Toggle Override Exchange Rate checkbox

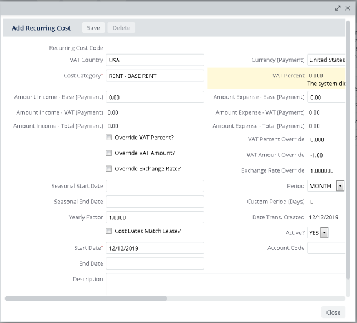point(109,169)
